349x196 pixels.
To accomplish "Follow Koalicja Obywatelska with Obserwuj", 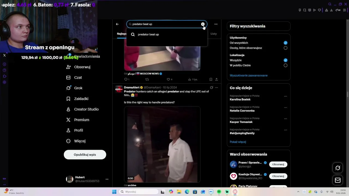I will 278,176.
